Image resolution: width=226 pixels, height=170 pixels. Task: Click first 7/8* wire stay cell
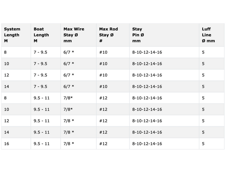[x=68, y=98]
